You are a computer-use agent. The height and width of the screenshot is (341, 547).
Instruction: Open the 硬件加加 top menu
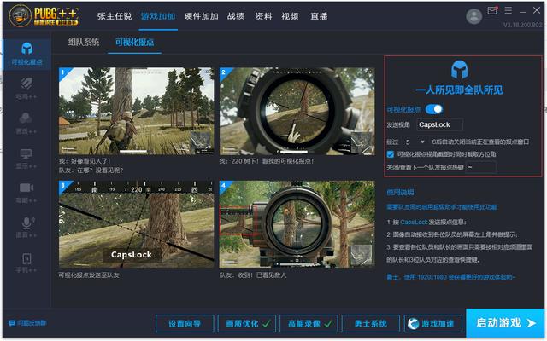coord(202,16)
